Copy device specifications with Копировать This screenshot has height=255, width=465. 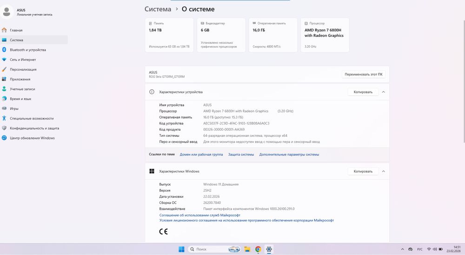click(363, 92)
